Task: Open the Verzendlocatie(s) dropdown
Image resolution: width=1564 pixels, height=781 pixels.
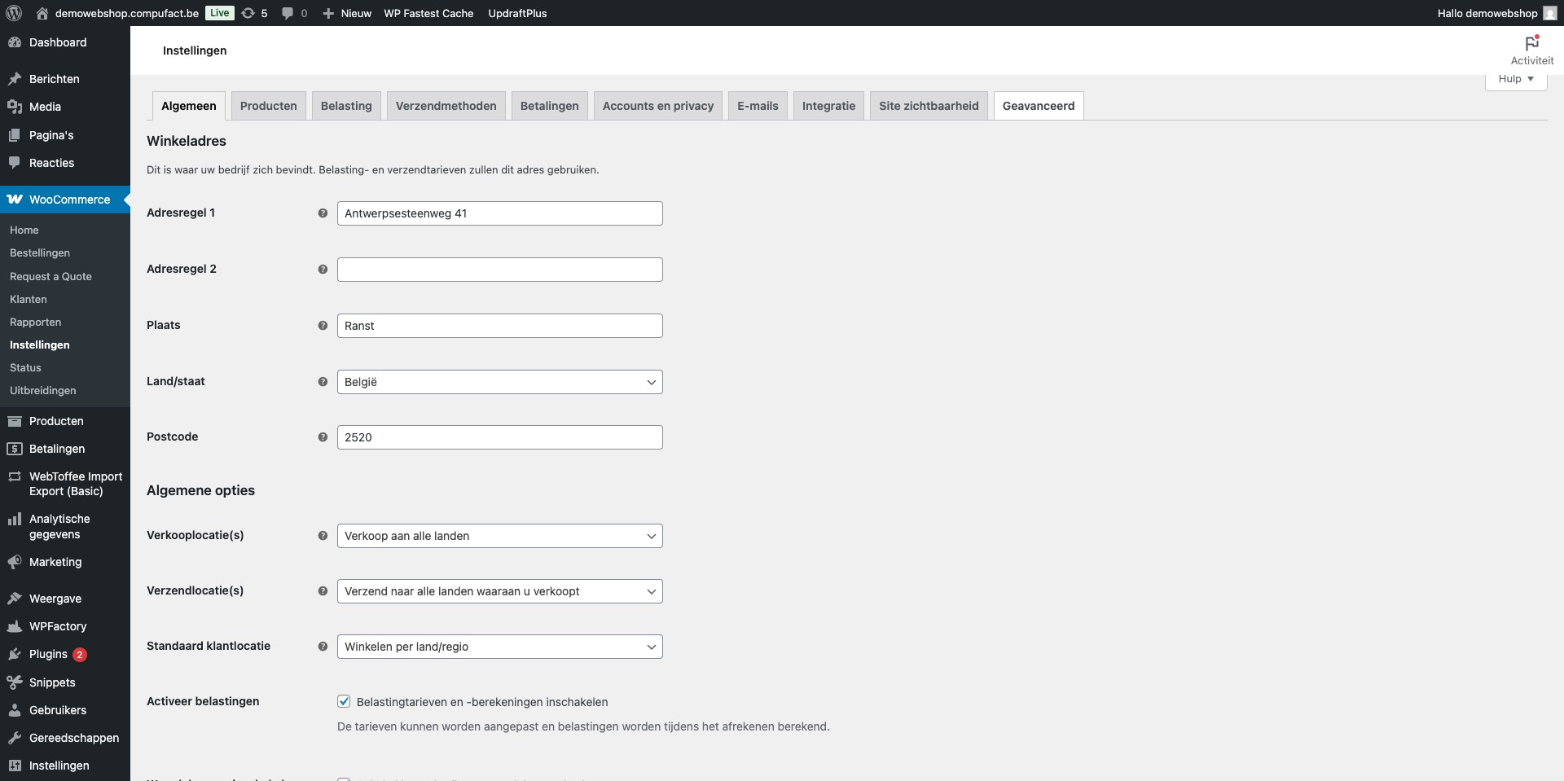Action: 499,591
